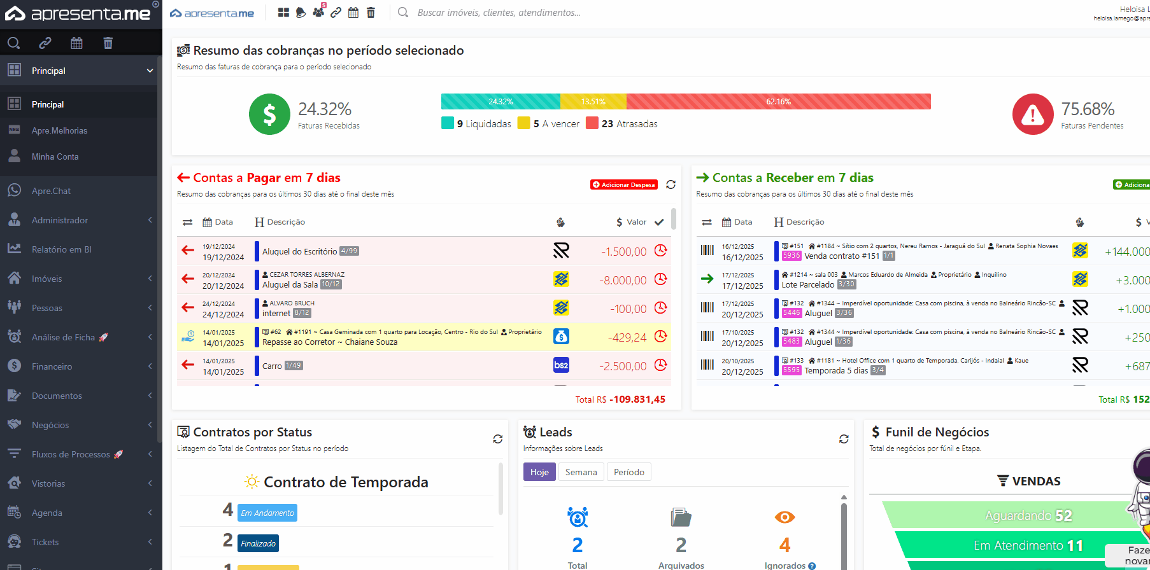Click clock icon on Repasse ao Corretor row
The image size is (1150, 570).
click(x=661, y=337)
